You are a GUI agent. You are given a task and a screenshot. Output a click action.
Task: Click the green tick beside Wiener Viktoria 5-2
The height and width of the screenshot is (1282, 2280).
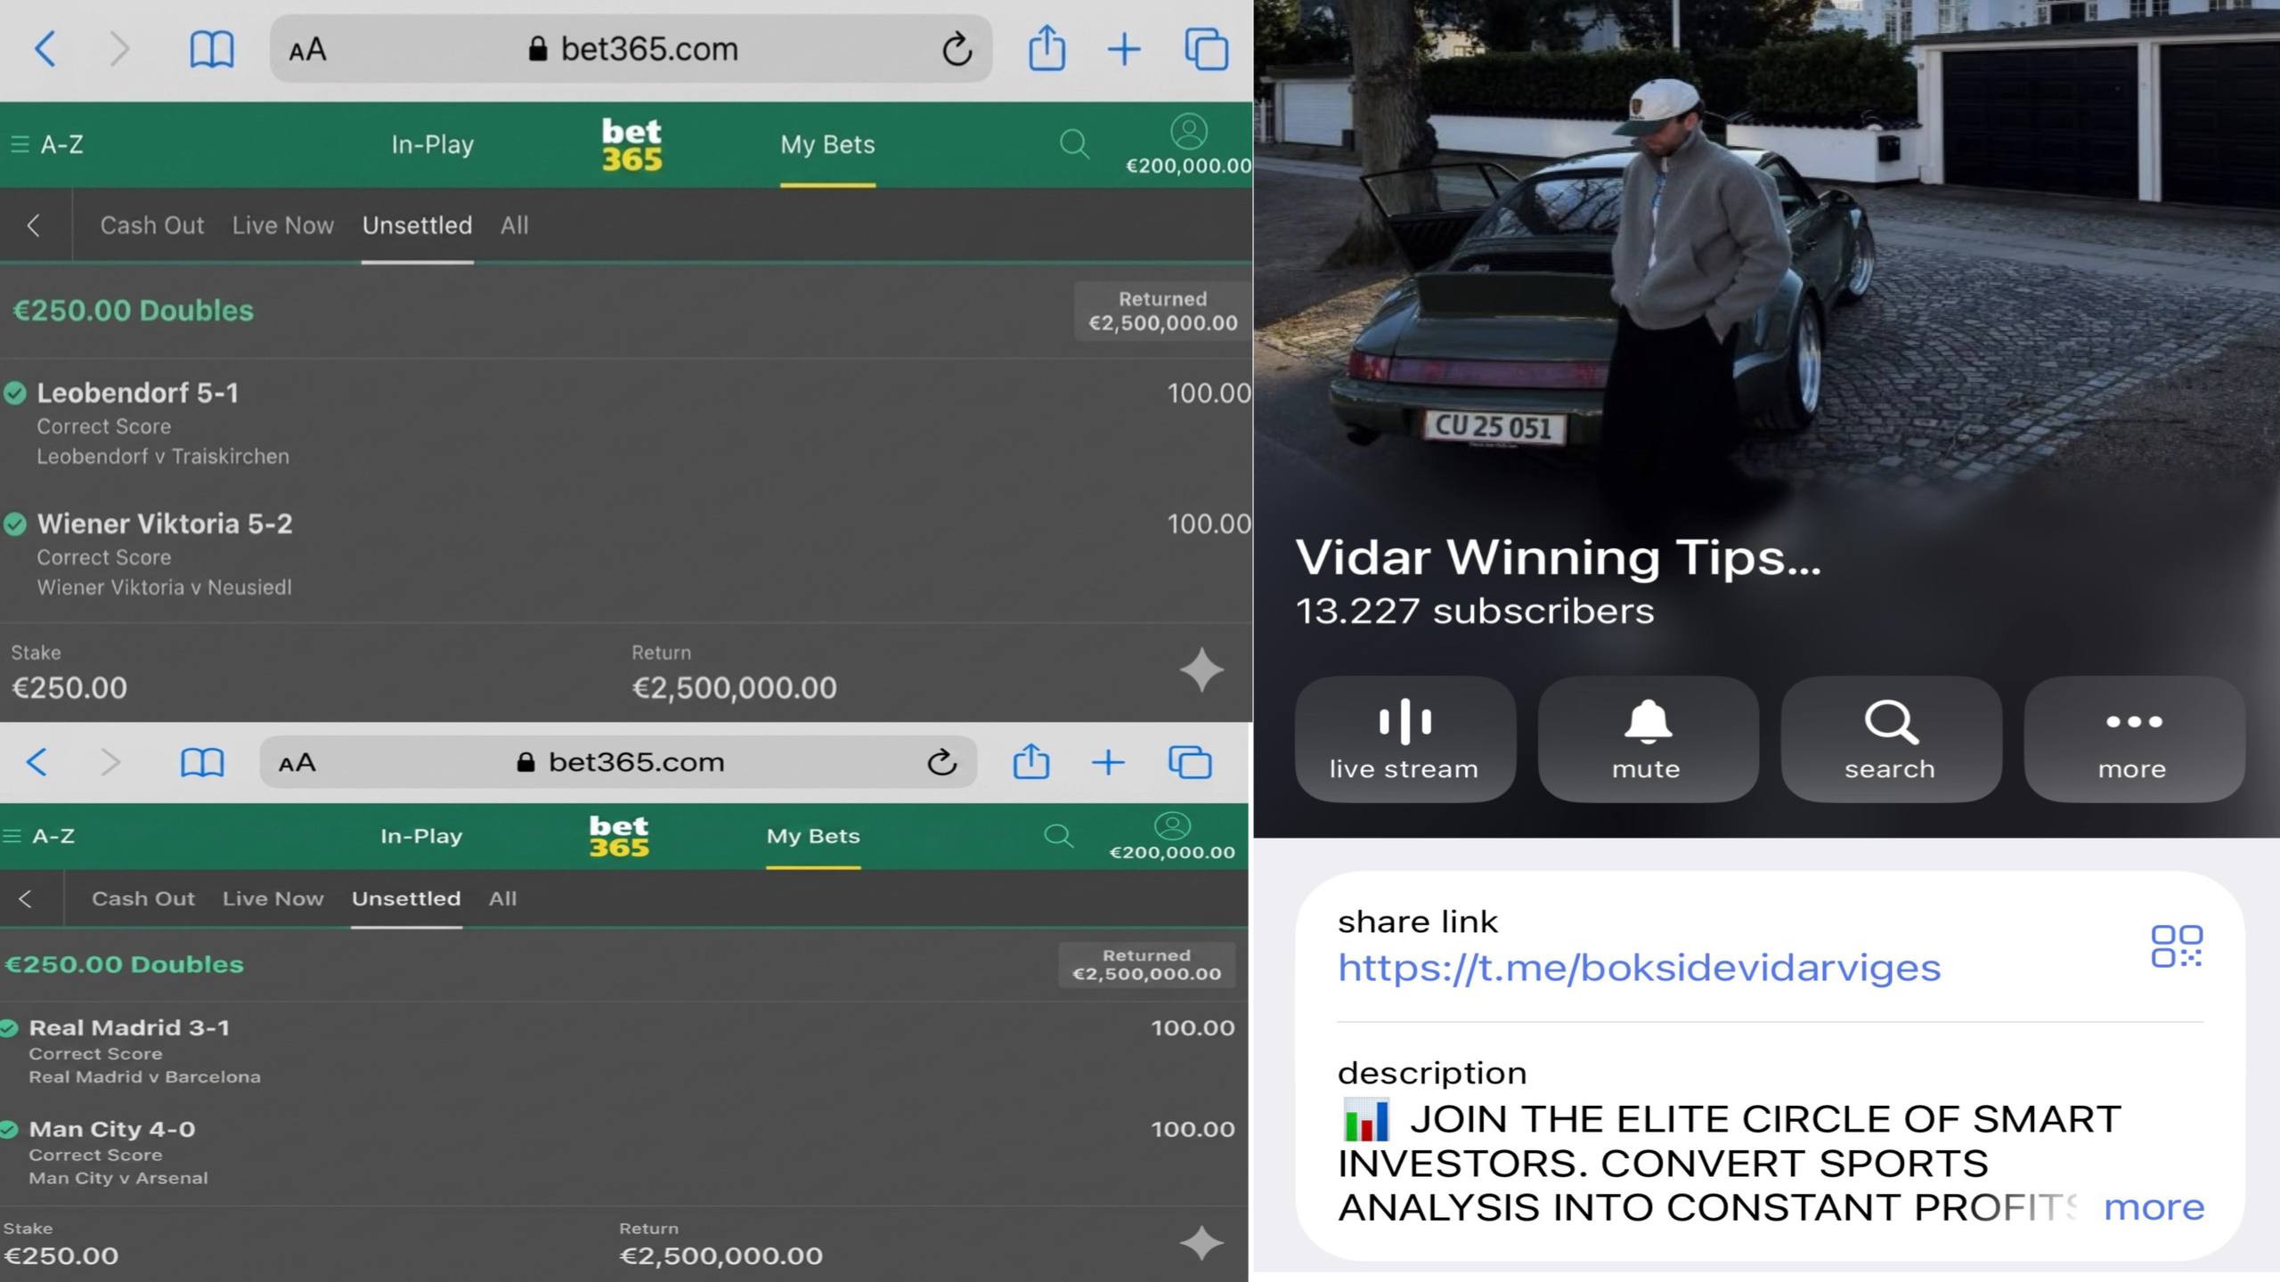pos(15,523)
